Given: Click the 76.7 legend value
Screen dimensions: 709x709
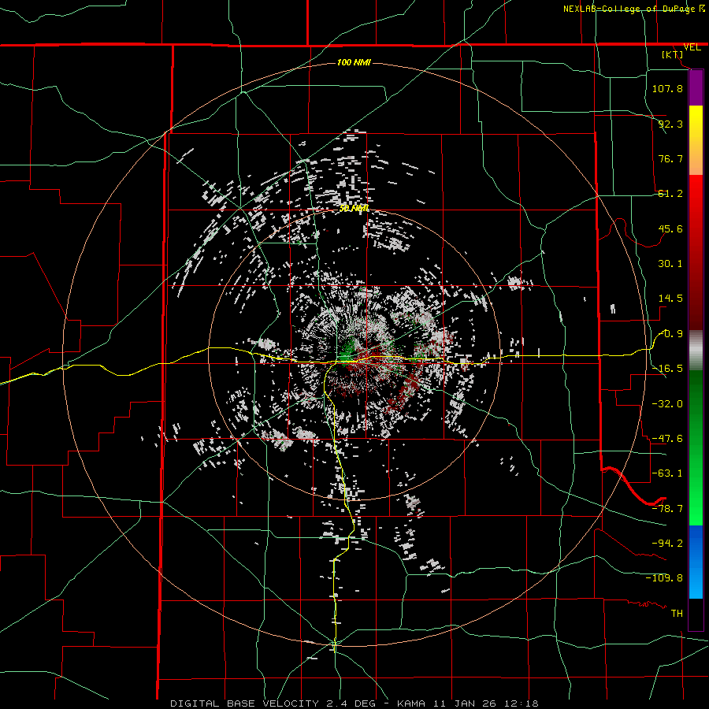Looking at the screenshot, I should pyautogui.click(x=670, y=158).
